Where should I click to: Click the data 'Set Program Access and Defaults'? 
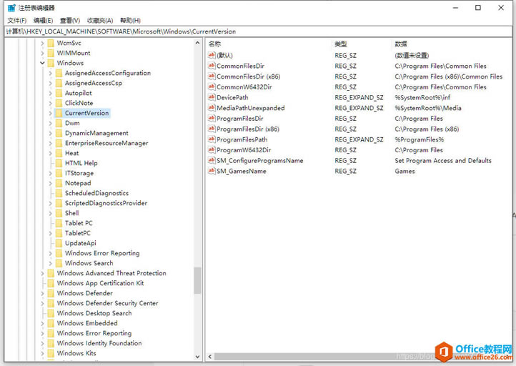pos(443,161)
